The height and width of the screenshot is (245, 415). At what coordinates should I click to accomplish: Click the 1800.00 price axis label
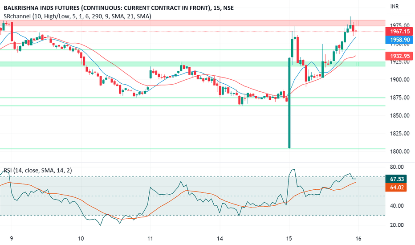coord(400,151)
